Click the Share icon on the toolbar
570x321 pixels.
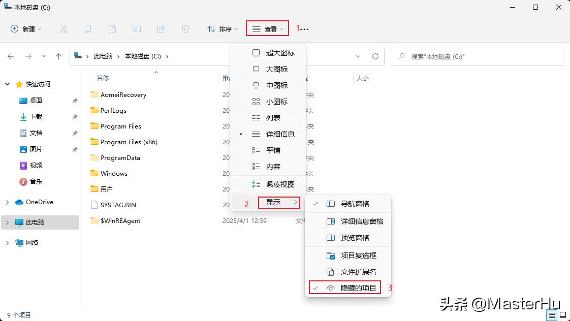click(x=161, y=29)
